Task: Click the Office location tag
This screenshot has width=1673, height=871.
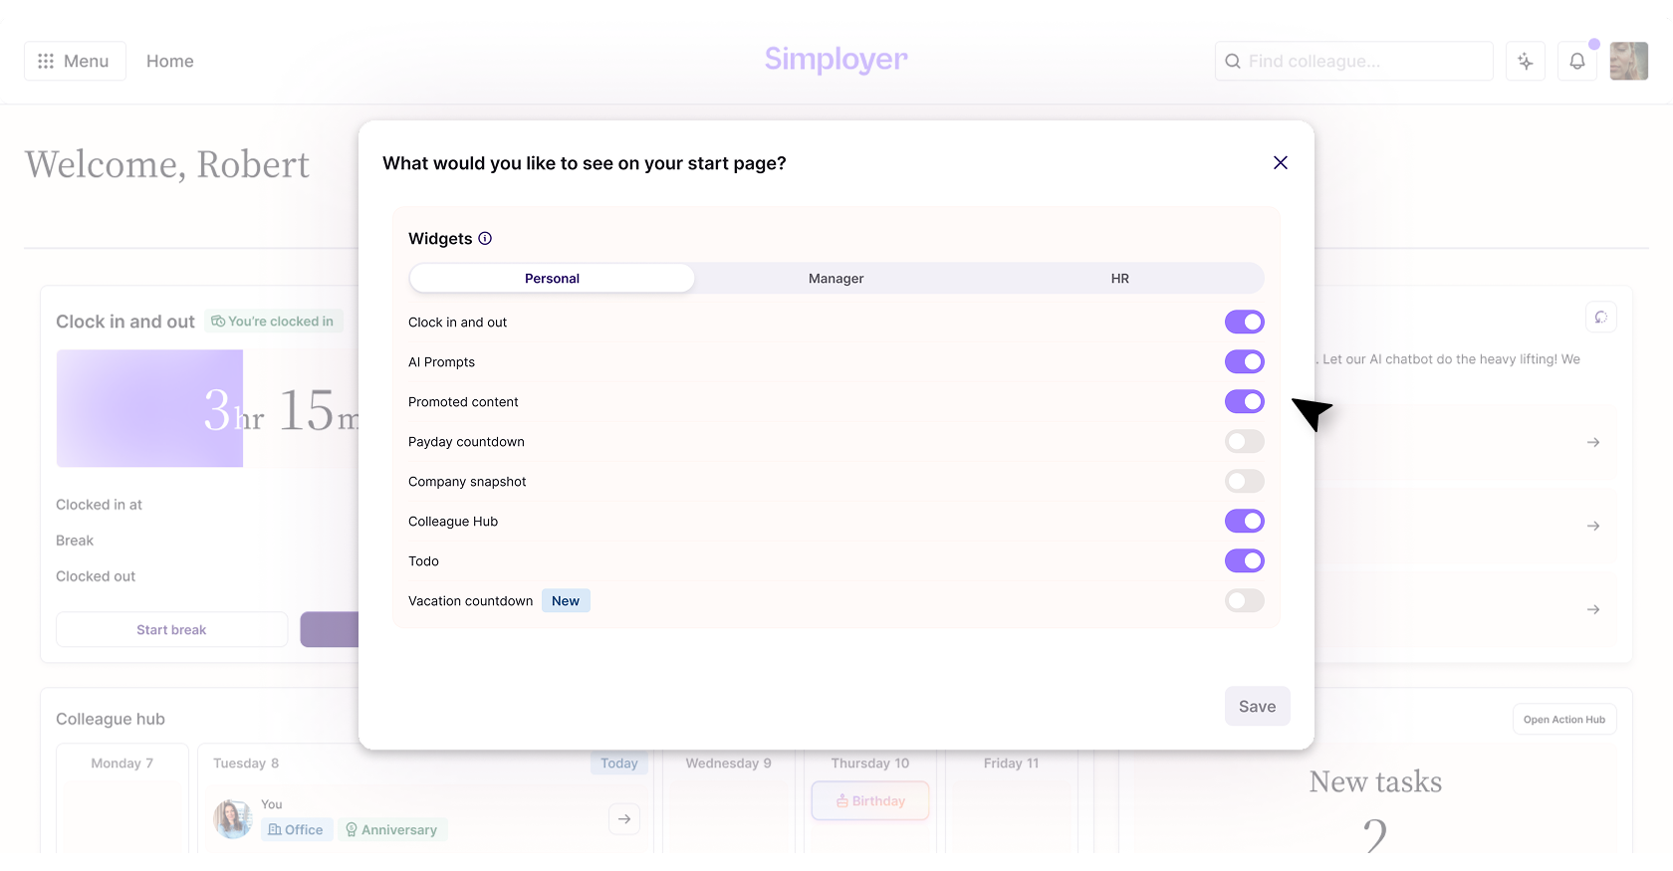Action: [x=296, y=829]
